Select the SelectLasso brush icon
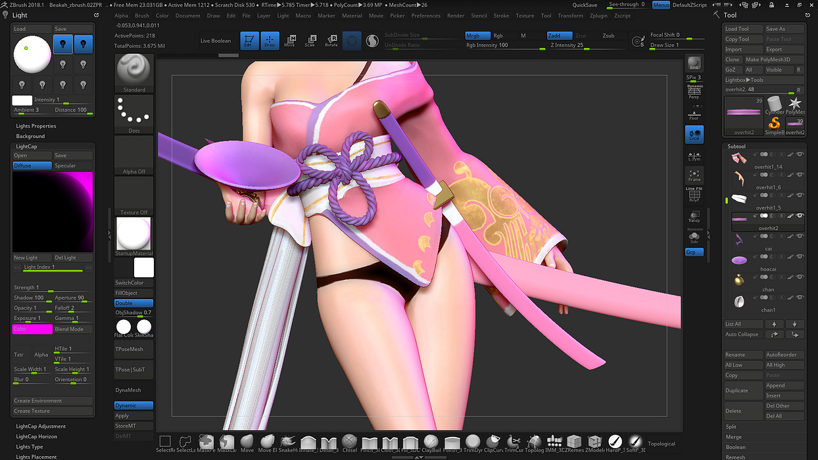 click(185, 443)
